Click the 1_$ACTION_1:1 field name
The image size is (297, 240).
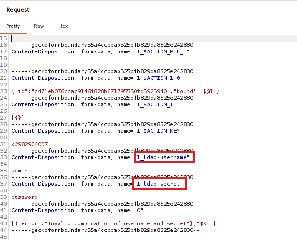click(x=160, y=104)
